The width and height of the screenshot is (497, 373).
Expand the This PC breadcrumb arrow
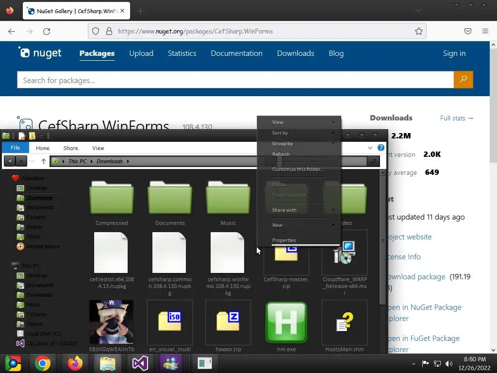click(x=91, y=161)
